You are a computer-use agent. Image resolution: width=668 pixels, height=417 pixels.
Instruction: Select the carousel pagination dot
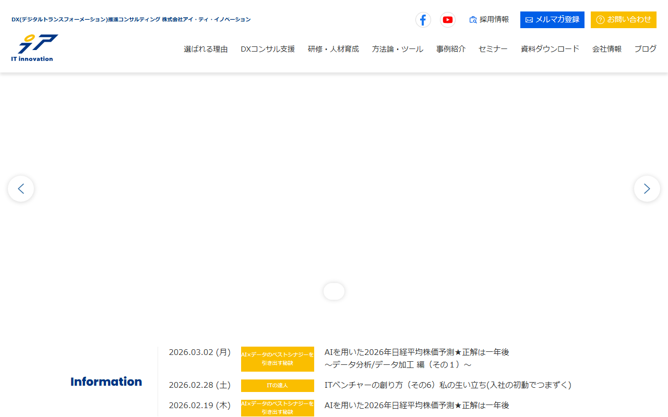pyautogui.click(x=334, y=291)
